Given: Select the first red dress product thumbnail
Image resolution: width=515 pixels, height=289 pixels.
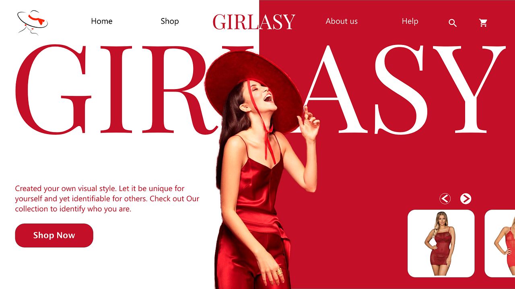Looking at the screenshot, I should click(x=441, y=243).
